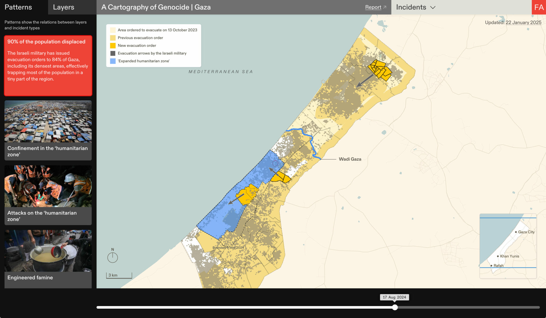Click the north compass icon

(x=113, y=257)
